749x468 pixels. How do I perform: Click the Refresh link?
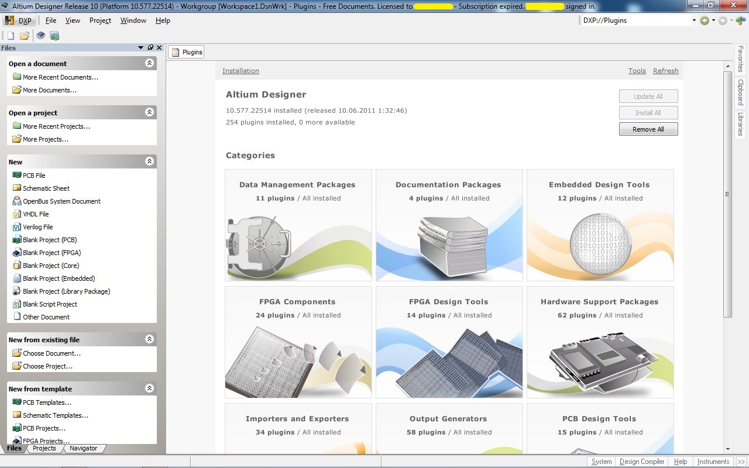(666, 71)
